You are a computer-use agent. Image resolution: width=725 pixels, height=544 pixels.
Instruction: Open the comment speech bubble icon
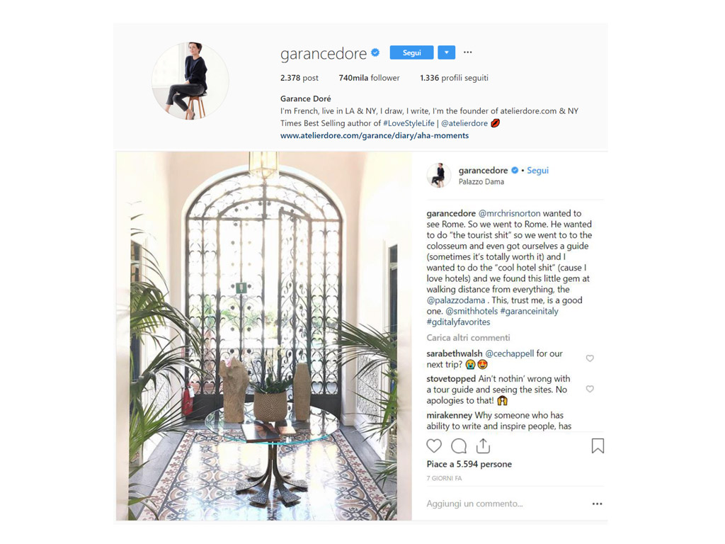click(459, 446)
